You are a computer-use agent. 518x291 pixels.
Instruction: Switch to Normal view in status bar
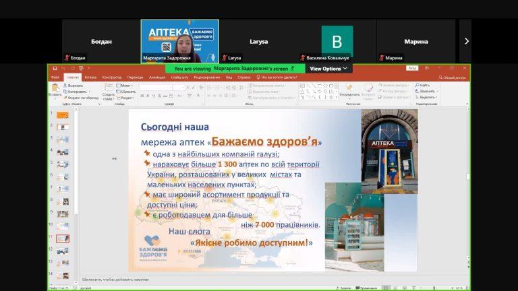386,288
